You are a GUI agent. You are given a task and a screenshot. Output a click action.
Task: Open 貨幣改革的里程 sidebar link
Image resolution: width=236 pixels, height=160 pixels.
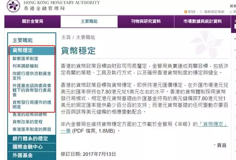[28, 122]
